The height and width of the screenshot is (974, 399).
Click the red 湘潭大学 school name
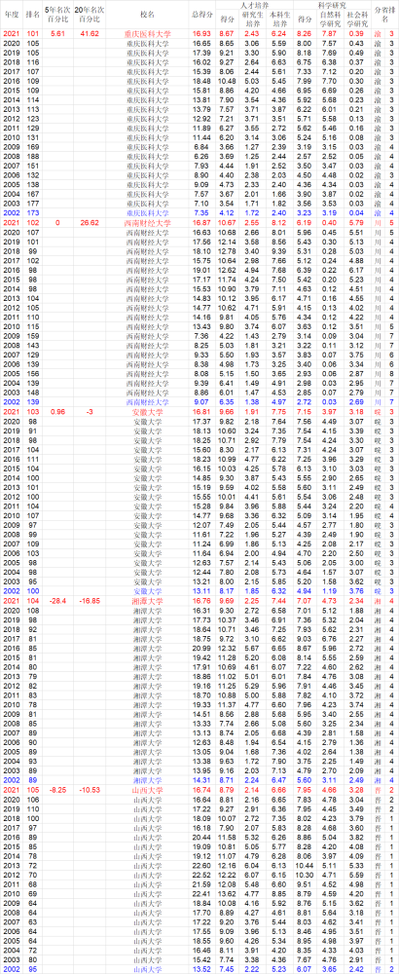tap(148, 599)
